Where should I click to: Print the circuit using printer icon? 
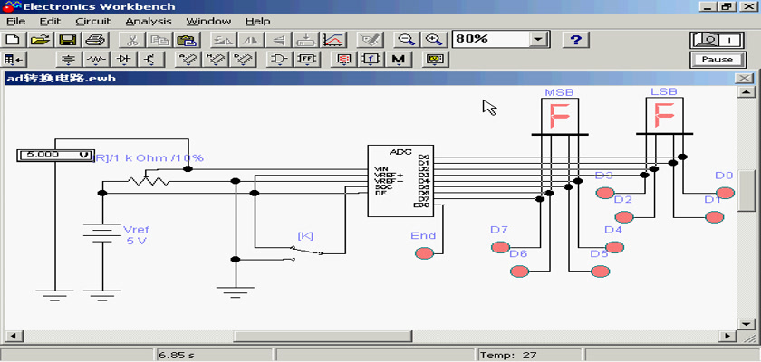(x=94, y=40)
